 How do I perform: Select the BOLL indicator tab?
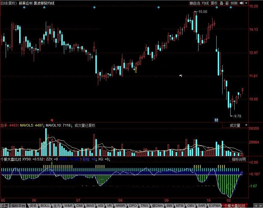[x=45, y=206]
